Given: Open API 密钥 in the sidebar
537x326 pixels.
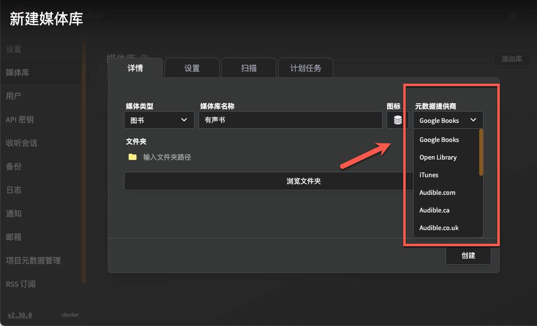Looking at the screenshot, I should coord(41,120).
